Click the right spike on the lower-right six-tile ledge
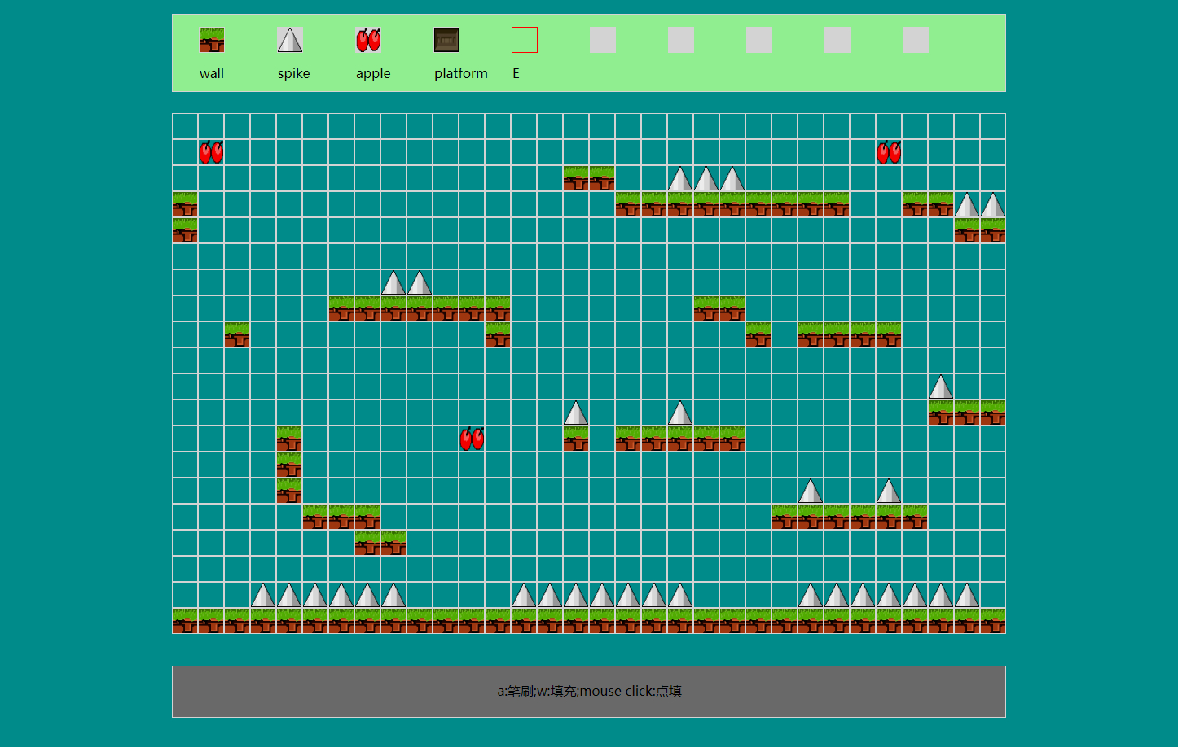1178x747 pixels. pos(889,491)
